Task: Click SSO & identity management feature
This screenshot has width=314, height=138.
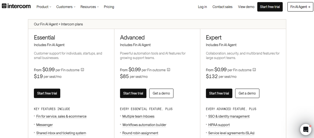Action: [229, 116]
